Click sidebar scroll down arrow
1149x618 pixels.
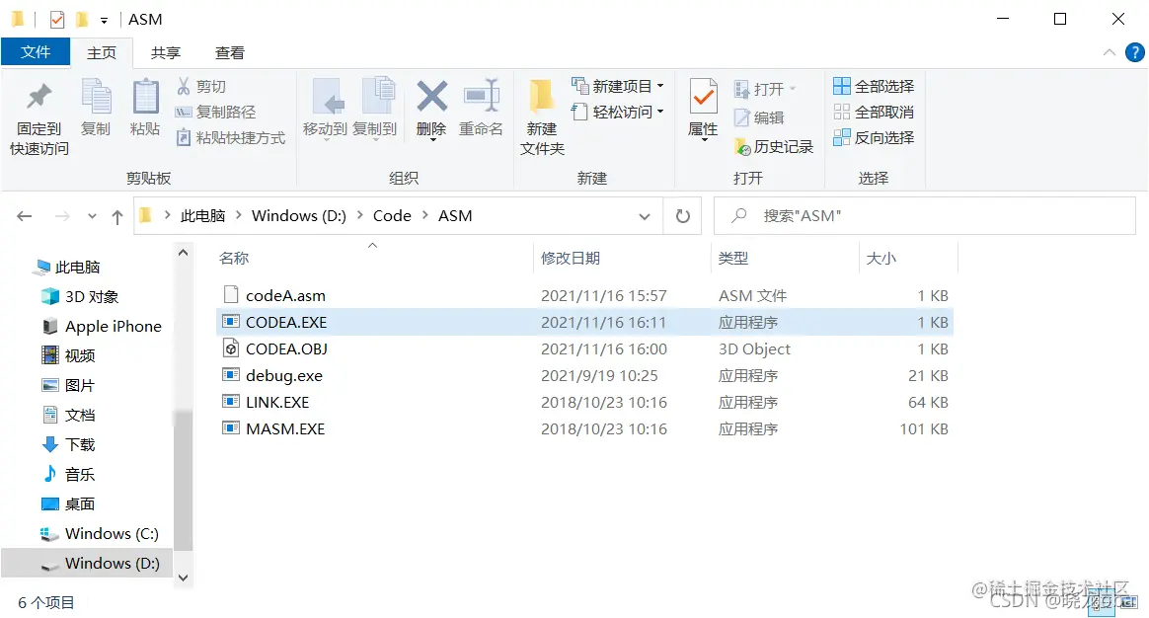coord(184,578)
